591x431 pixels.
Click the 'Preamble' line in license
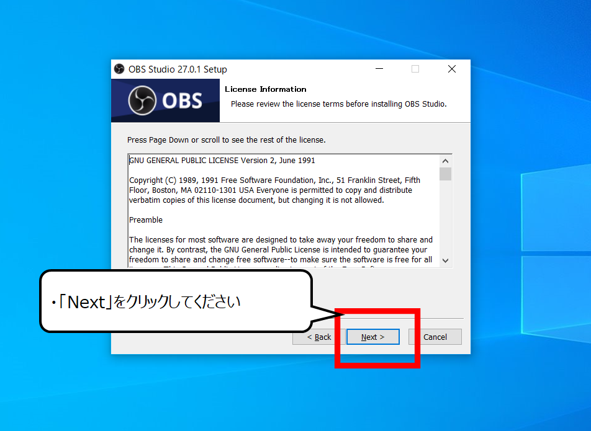point(146,220)
